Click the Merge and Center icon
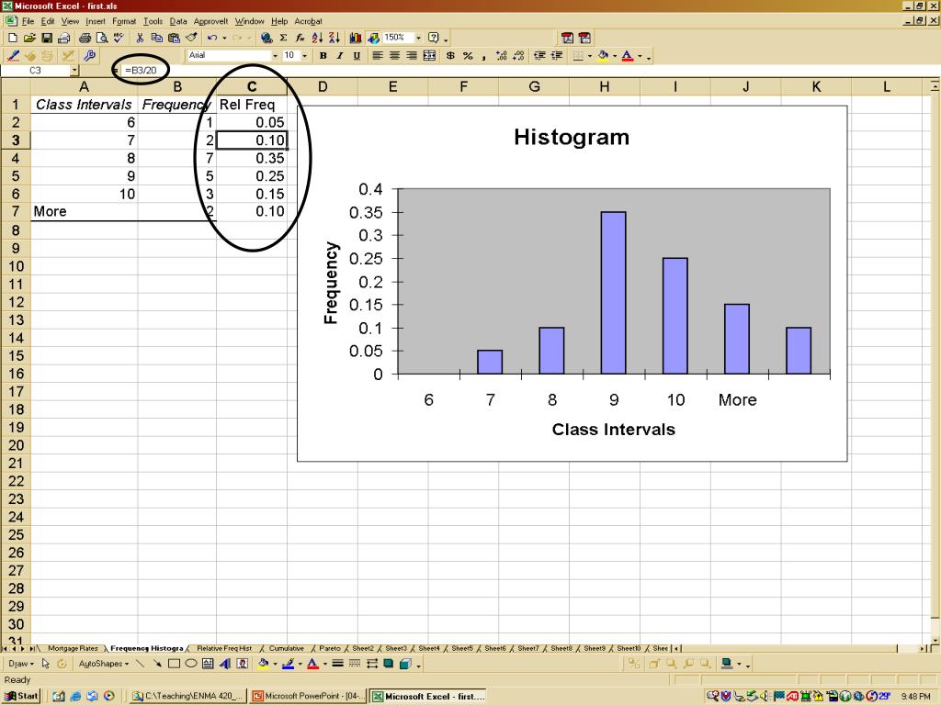The image size is (941, 705). (429, 56)
